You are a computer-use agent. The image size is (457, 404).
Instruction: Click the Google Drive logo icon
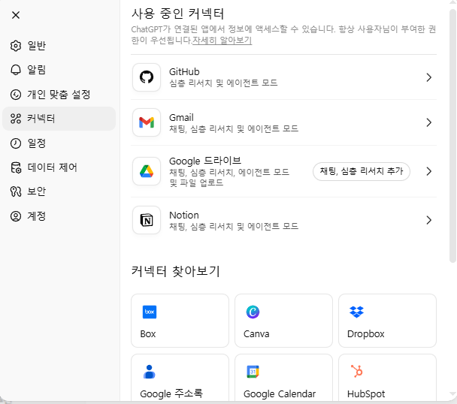pos(147,171)
